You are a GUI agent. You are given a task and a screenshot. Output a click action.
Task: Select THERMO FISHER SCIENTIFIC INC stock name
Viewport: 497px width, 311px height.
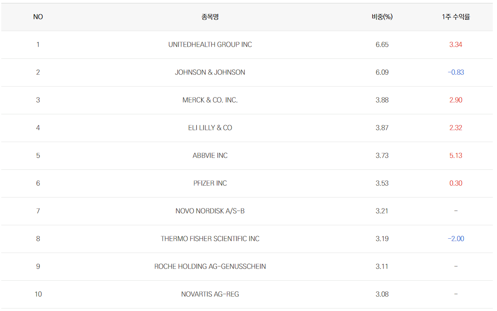coord(210,239)
